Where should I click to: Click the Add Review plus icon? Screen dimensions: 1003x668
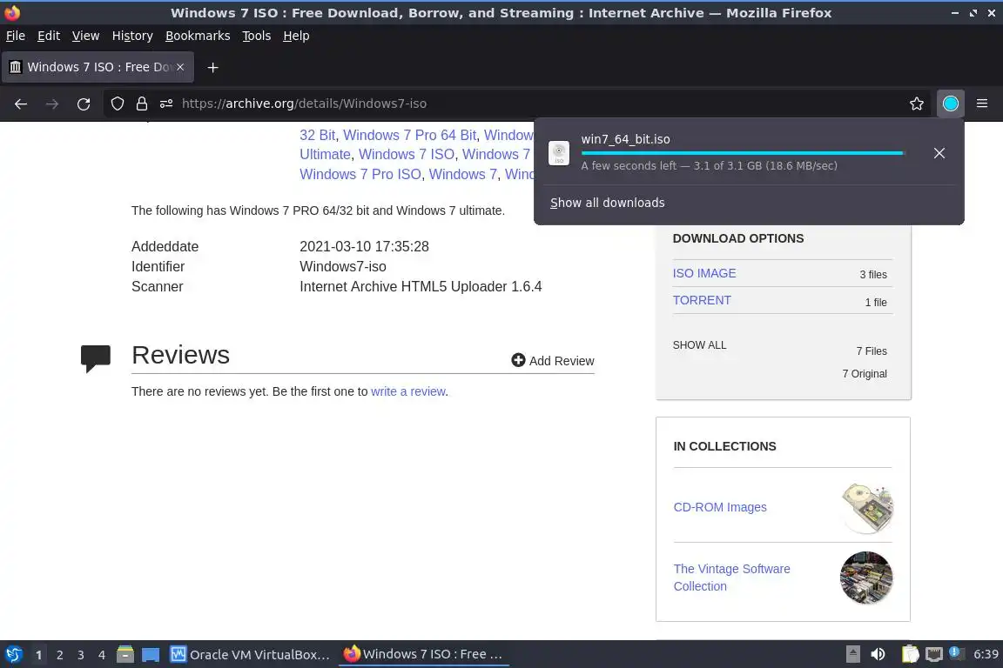518,360
